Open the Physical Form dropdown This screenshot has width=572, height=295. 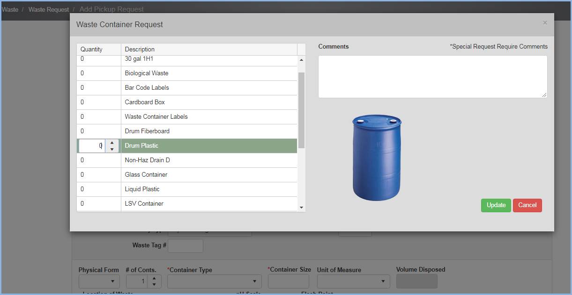[99, 281]
